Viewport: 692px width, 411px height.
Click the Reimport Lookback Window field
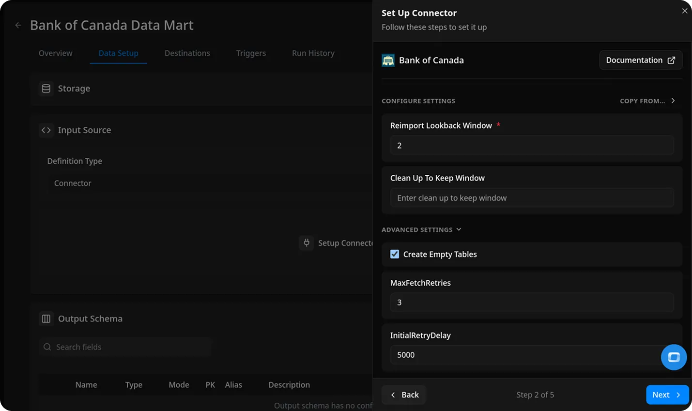pos(532,145)
